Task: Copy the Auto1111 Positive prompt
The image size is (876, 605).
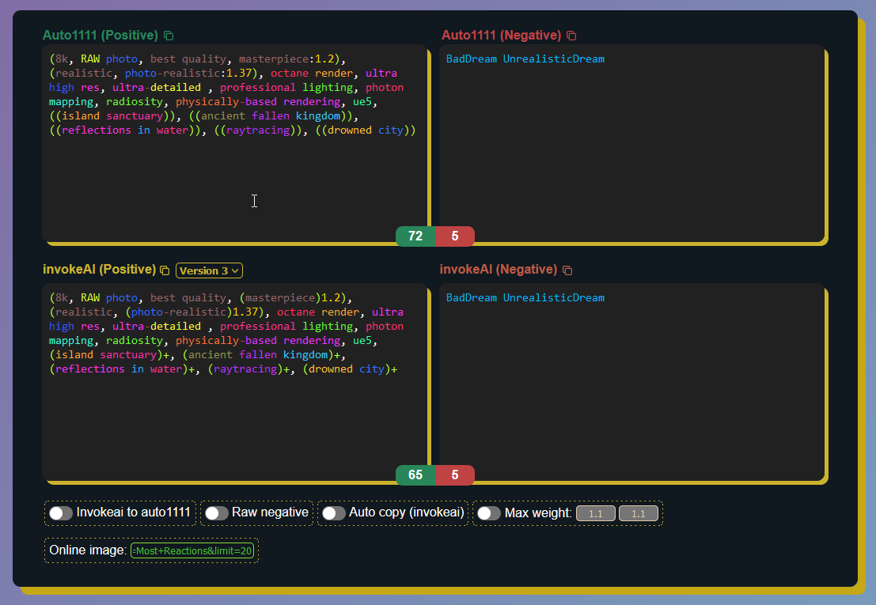Action: pyautogui.click(x=169, y=36)
